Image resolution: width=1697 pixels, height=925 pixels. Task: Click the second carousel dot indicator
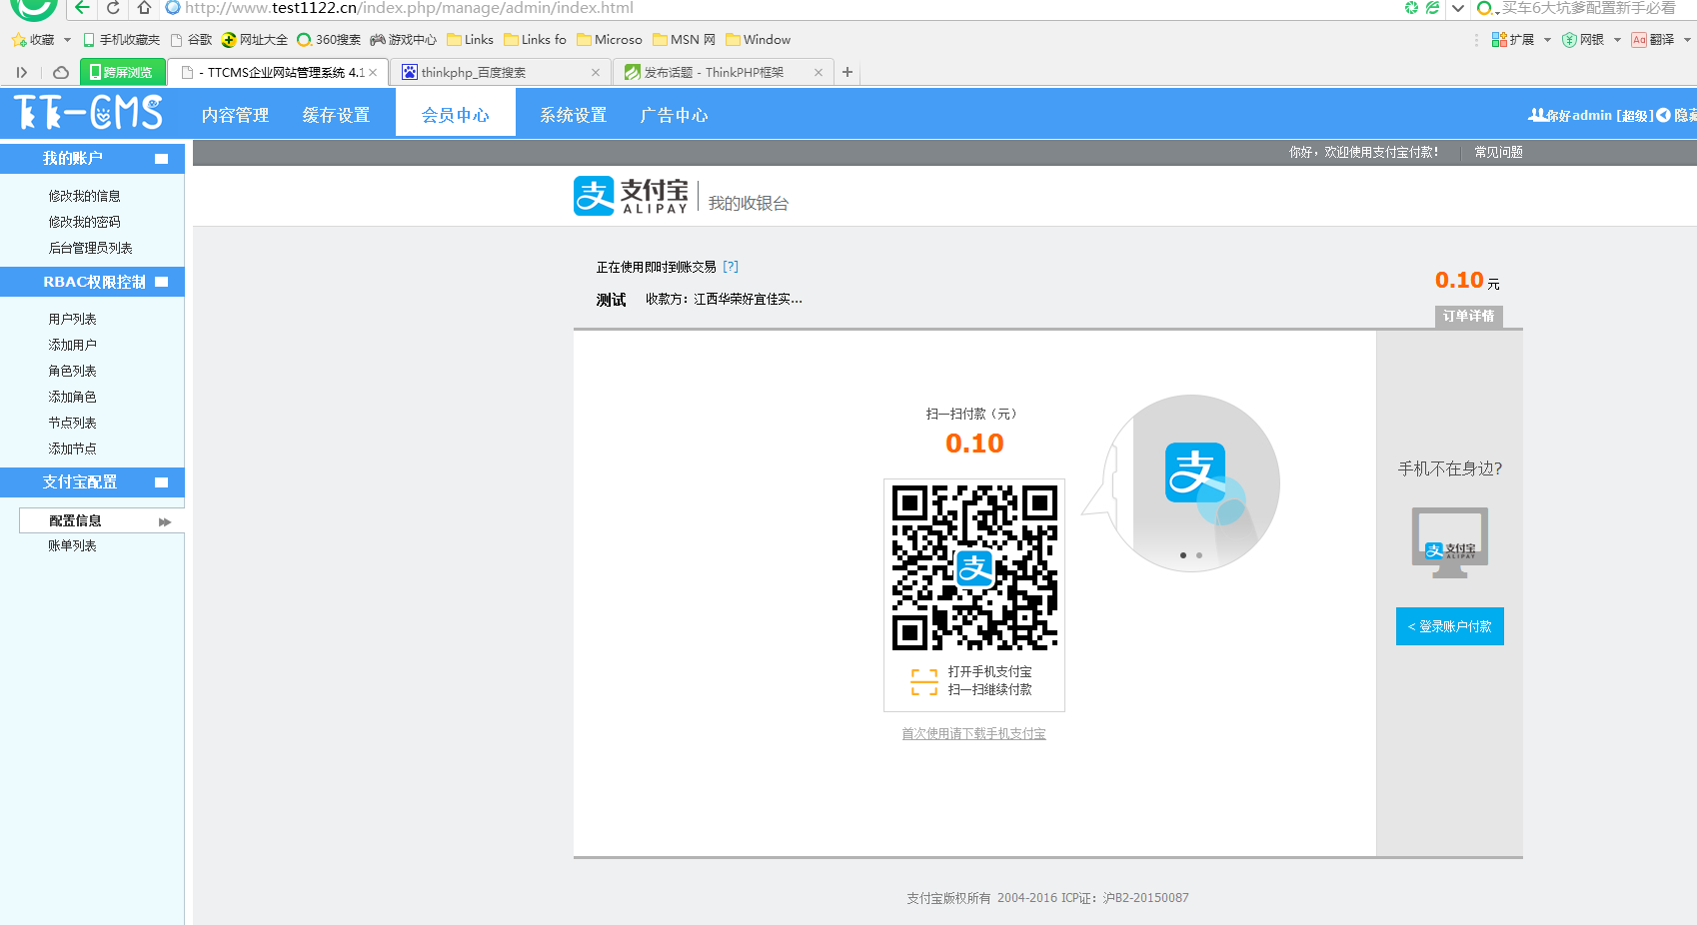pyautogui.click(x=1199, y=555)
